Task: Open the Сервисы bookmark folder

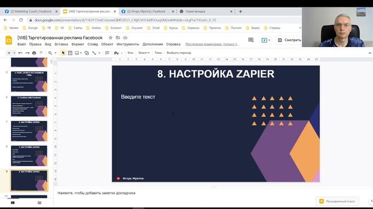Action: point(191,28)
